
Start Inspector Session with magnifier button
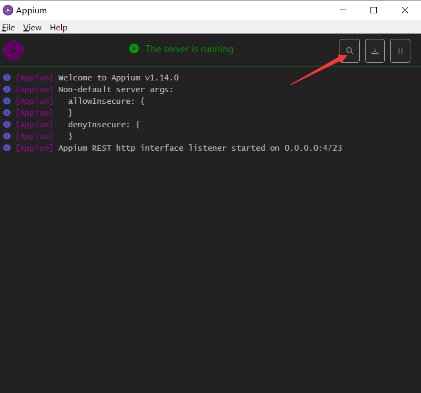coord(349,51)
